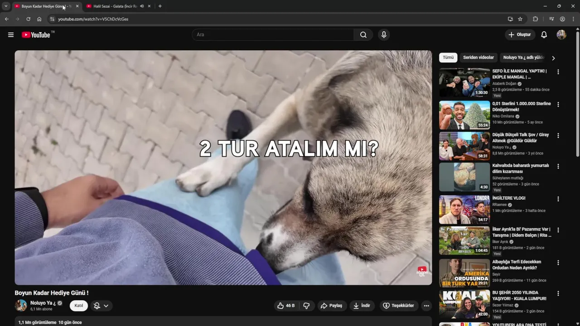
Task: Close the Boyun Kadar Hediye Günü tab
Action: coord(77,6)
